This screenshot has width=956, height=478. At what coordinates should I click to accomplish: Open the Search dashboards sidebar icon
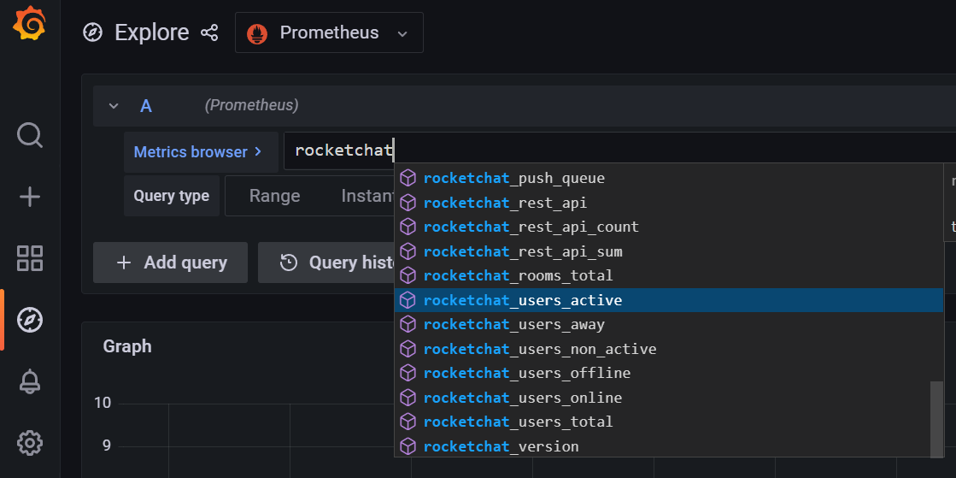tap(29, 135)
